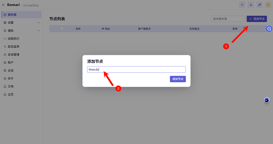Toggle the hamburger sidebar menu
The image size is (273, 144).
(3, 5)
